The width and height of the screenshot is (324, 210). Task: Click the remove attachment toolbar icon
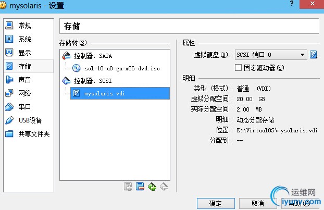tap(140, 187)
